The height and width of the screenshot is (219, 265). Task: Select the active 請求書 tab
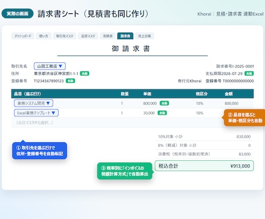(125, 36)
